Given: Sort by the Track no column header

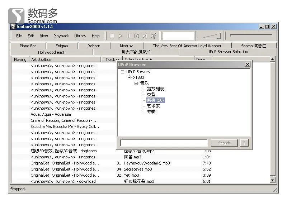Looking at the screenshot, I should 112,59.
